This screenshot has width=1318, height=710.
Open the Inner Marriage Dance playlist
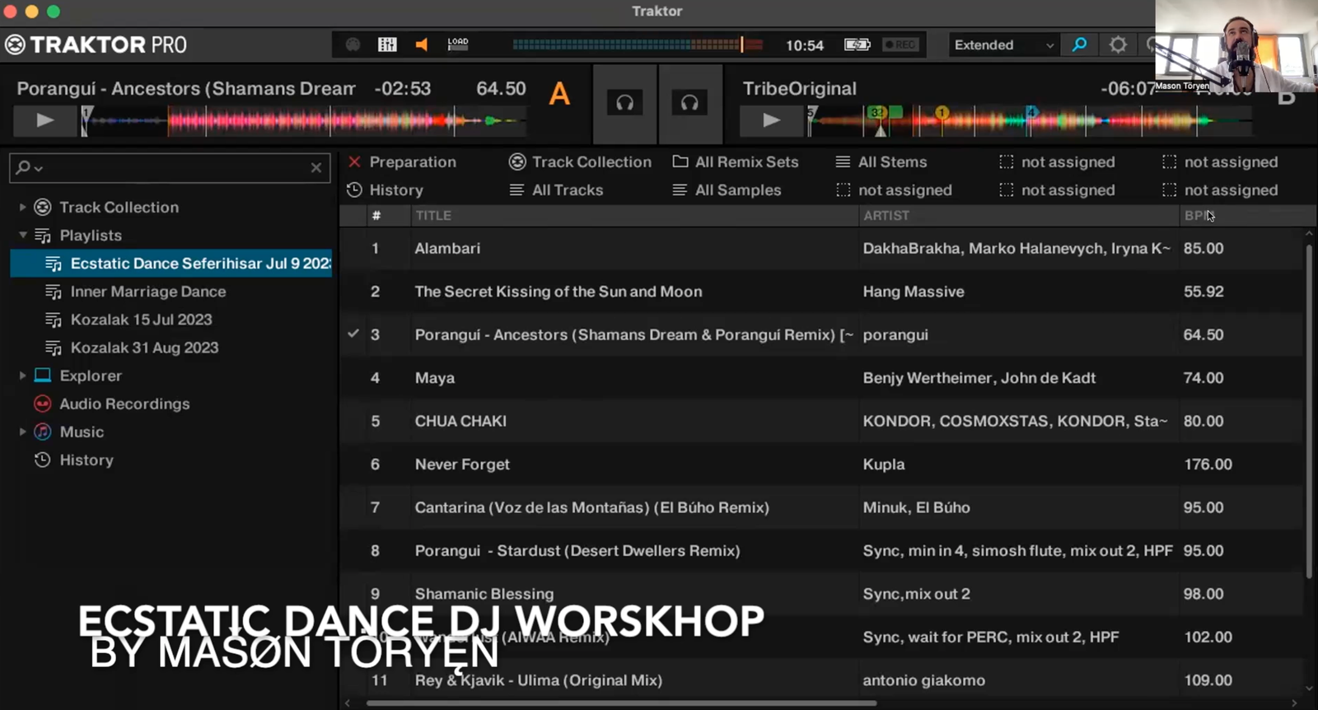[x=147, y=292]
